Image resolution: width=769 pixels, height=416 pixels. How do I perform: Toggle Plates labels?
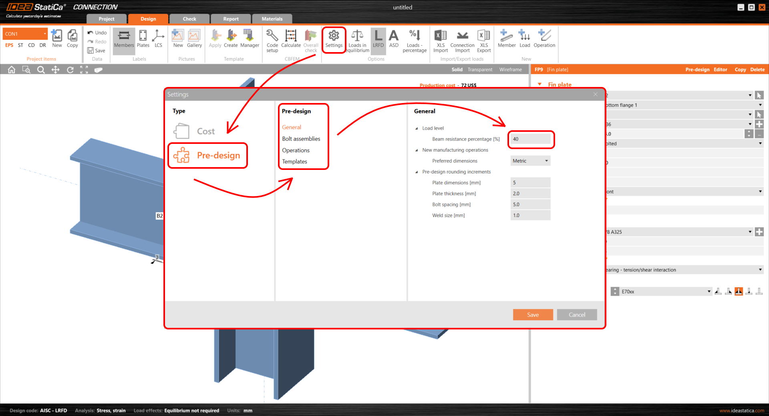[x=143, y=39]
